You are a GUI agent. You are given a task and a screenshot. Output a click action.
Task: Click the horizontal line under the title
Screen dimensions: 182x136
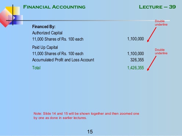coord(94,21)
